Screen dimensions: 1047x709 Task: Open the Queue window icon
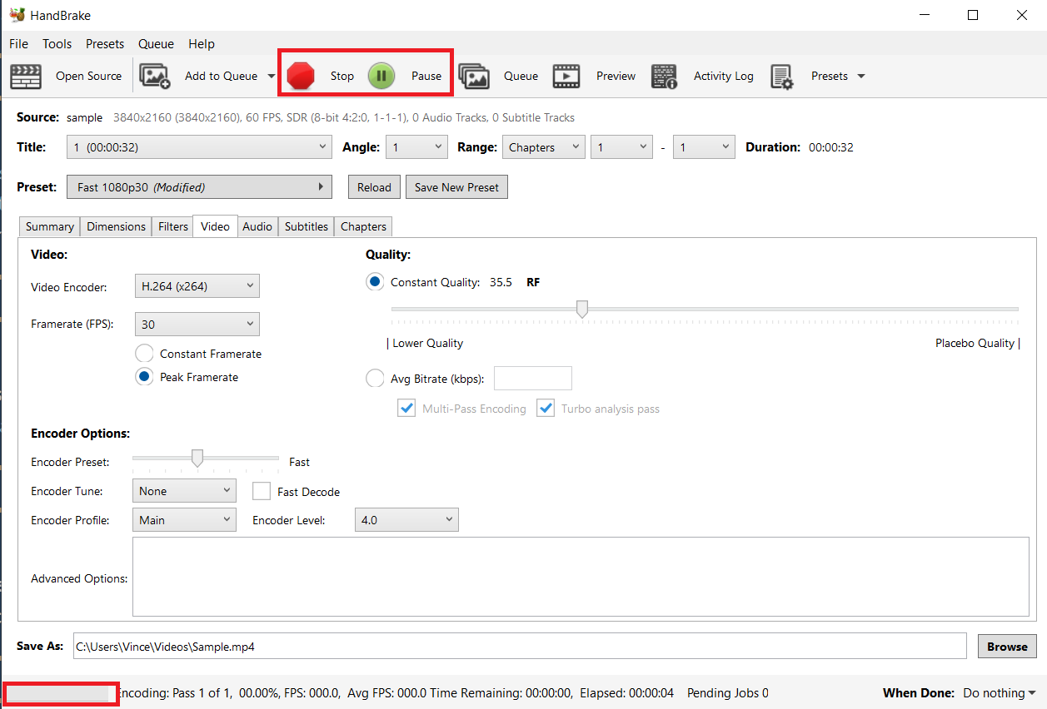coord(474,76)
